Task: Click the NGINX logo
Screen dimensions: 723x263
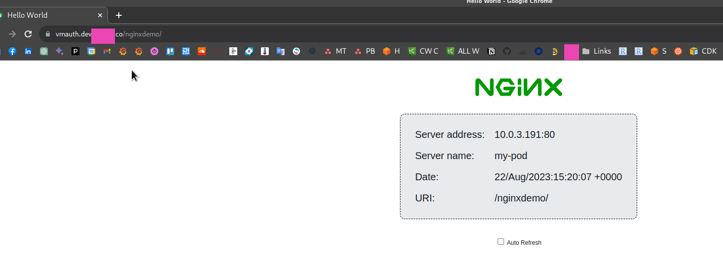Action: click(518, 87)
